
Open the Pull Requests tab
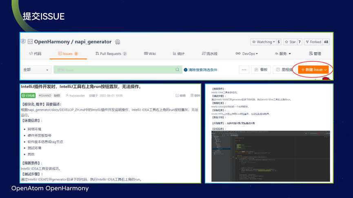coord(111,54)
